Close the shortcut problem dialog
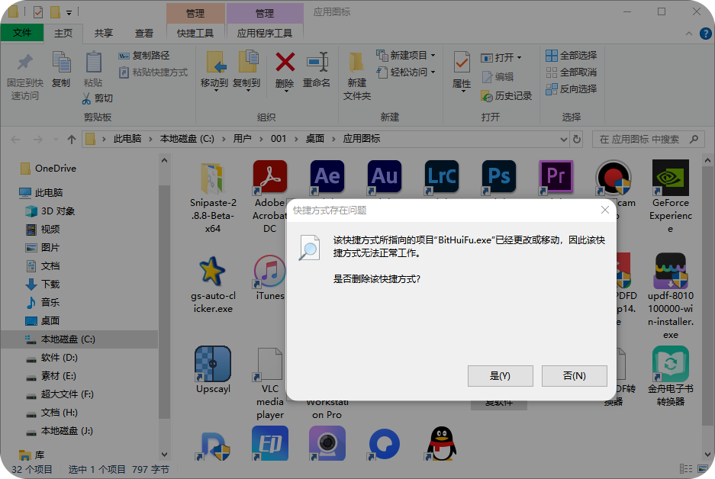Viewport: 715px width, 479px height. point(604,210)
